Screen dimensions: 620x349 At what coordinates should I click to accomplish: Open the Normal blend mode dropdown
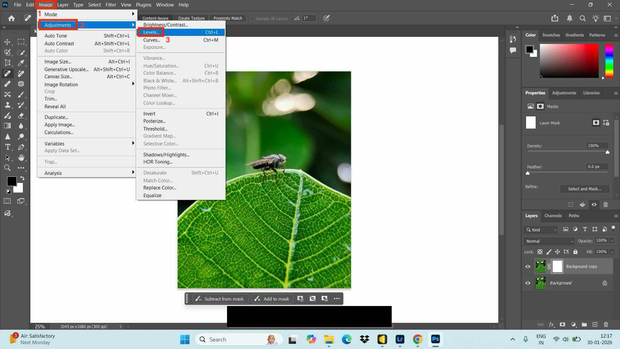pyautogui.click(x=548, y=241)
